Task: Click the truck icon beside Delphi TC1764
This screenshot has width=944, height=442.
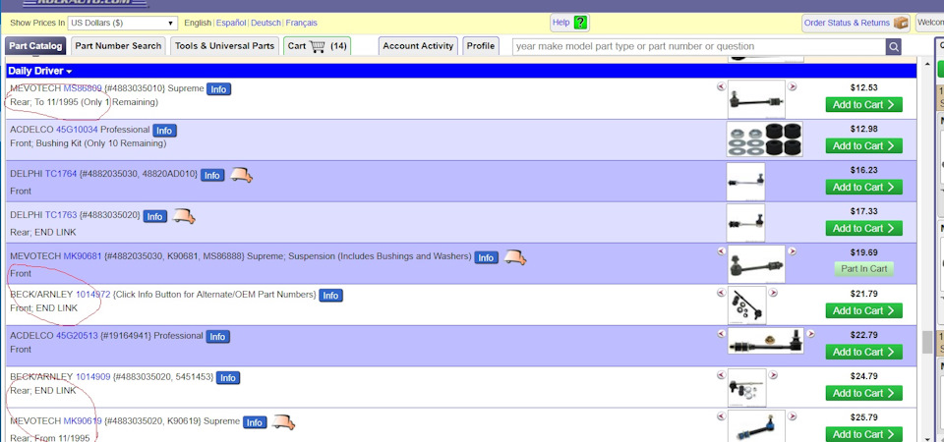Action: click(241, 175)
